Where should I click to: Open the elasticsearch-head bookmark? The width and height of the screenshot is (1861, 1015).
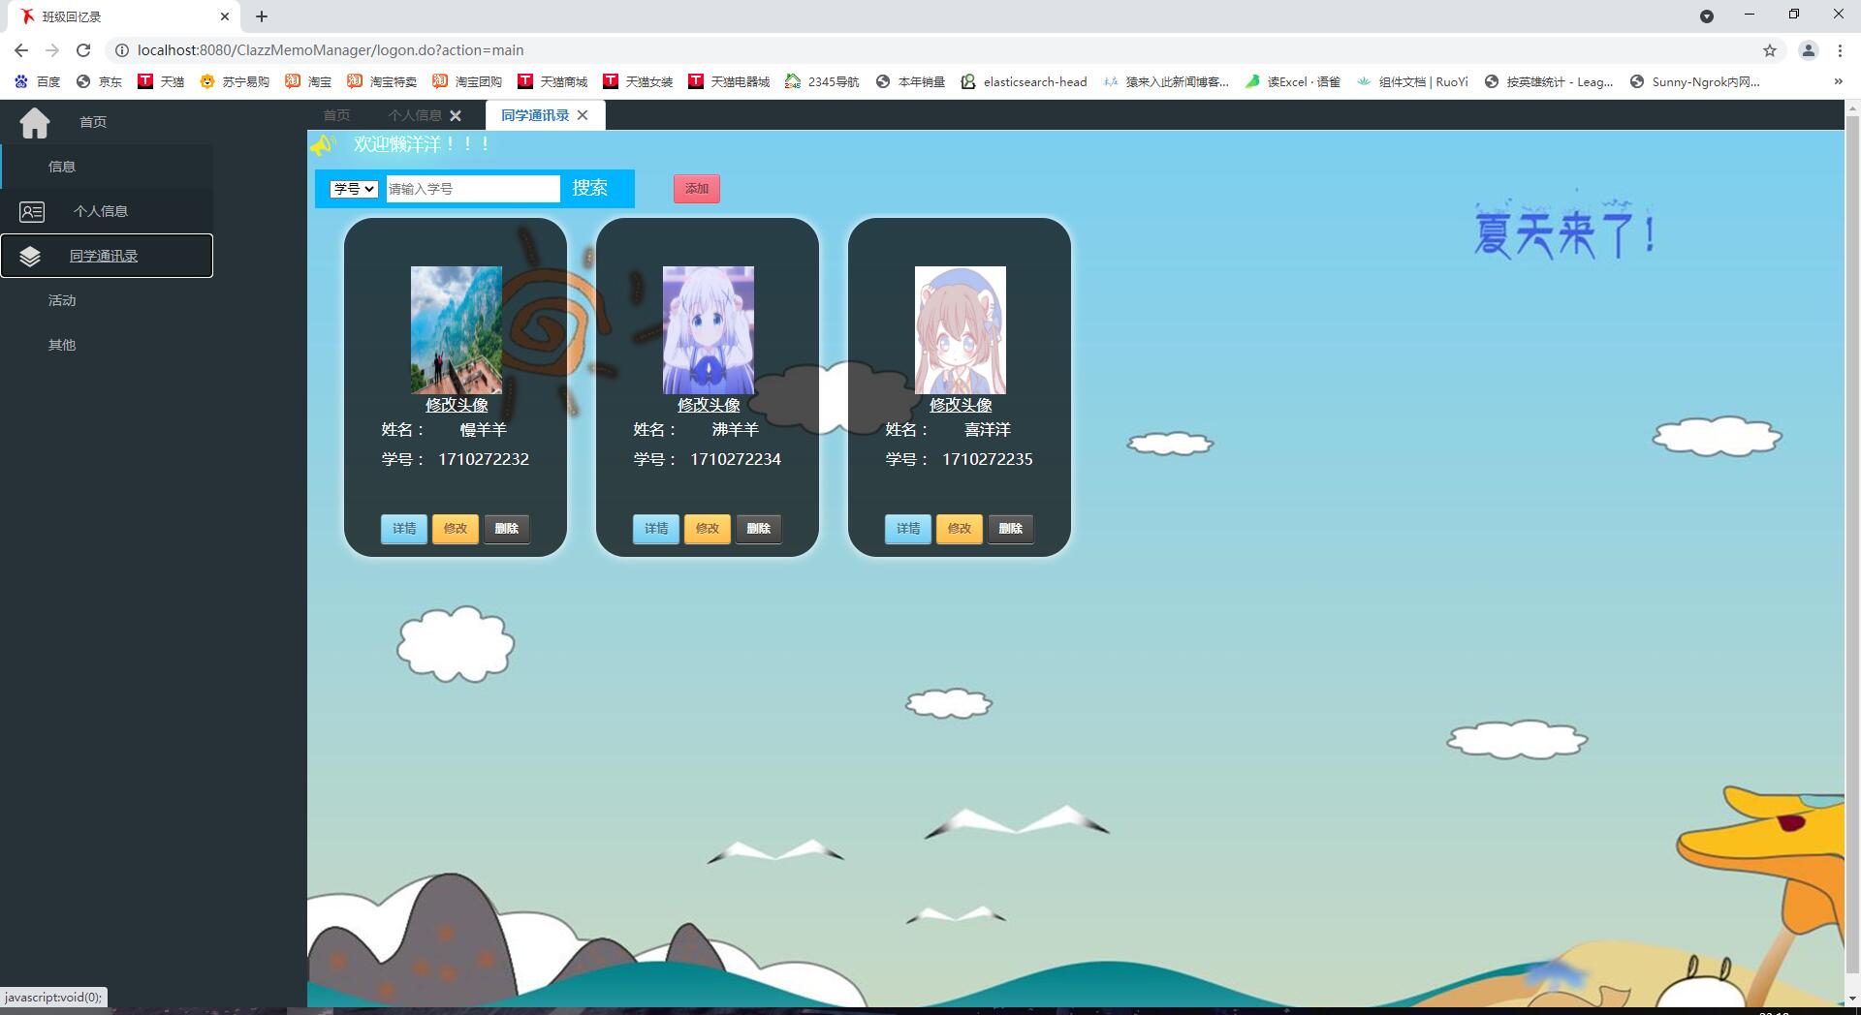pyautogui.click(x=1024, y=81)
